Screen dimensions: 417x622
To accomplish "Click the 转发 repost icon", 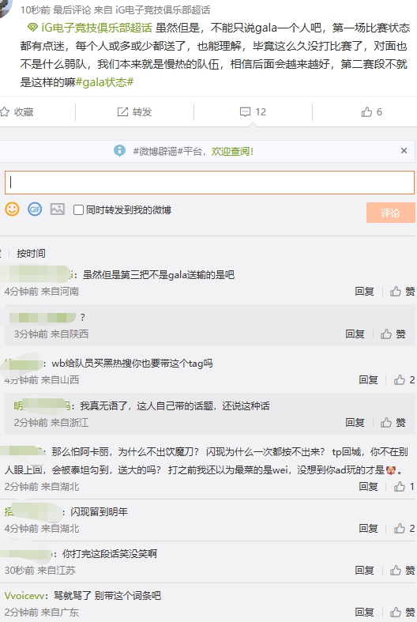I will (x=122, y=112).
